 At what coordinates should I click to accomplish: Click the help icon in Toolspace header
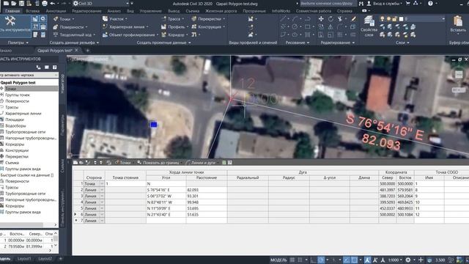tap(54, 67)
